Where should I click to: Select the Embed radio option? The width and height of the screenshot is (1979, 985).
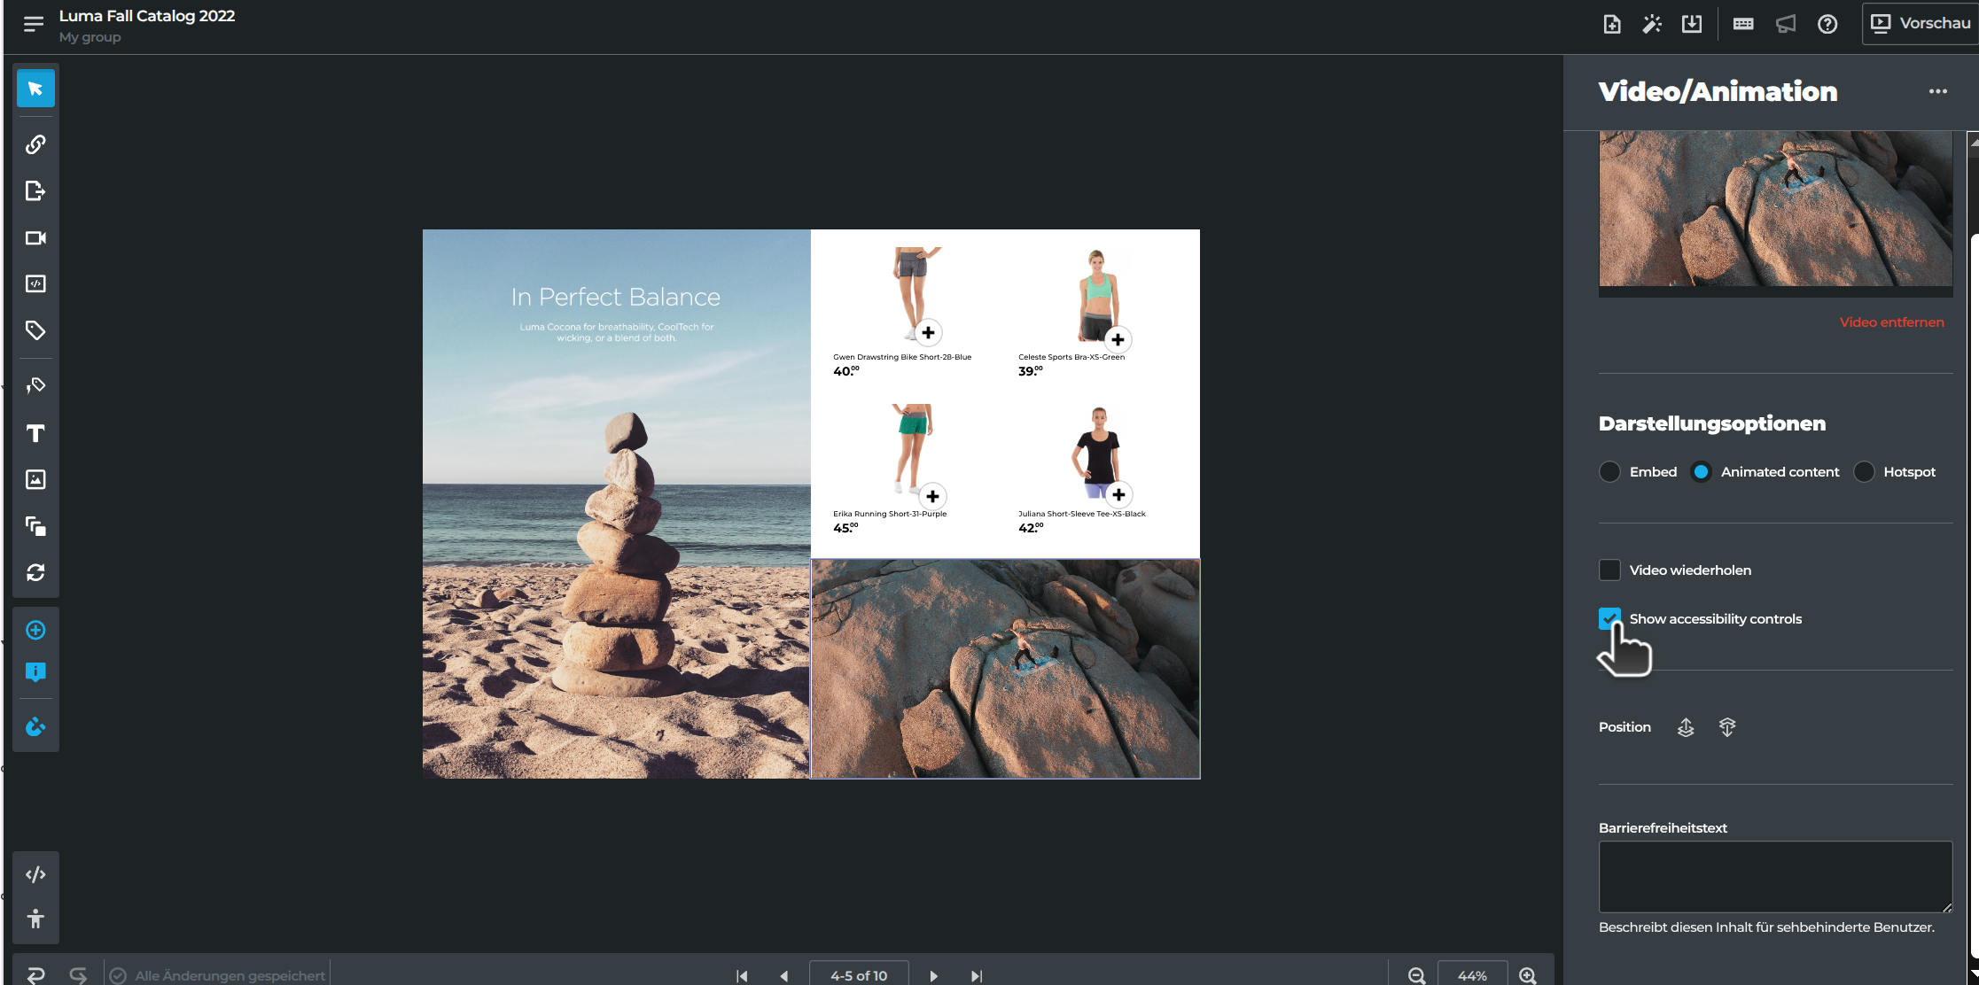tap(1609, 471)
